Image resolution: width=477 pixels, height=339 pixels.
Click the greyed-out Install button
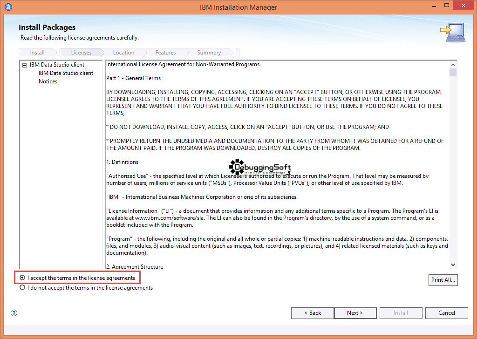click(x=401, y=313)
